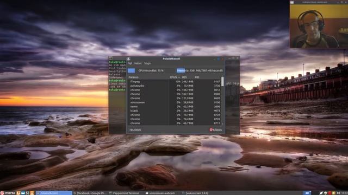The width and height of the screenshot is (348, 195).
Task: Switch to Peppermint Terminal taskbar entry
Action: point(126,193)
